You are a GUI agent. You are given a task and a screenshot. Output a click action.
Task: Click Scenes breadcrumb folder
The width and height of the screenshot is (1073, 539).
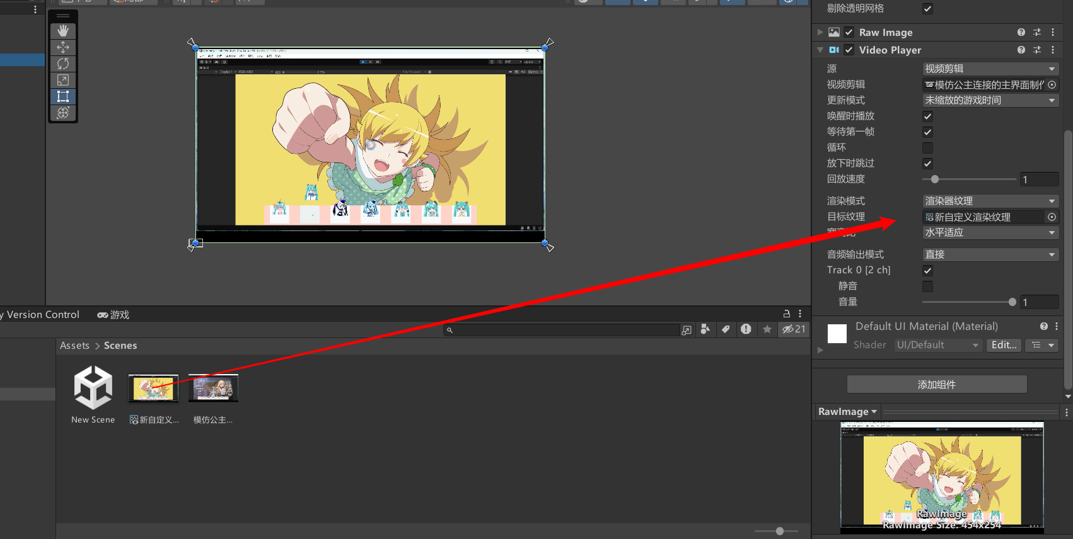(120, 346)
